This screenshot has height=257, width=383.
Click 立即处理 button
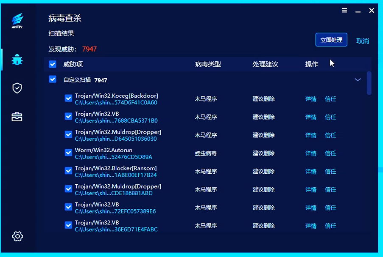[331, 40]
